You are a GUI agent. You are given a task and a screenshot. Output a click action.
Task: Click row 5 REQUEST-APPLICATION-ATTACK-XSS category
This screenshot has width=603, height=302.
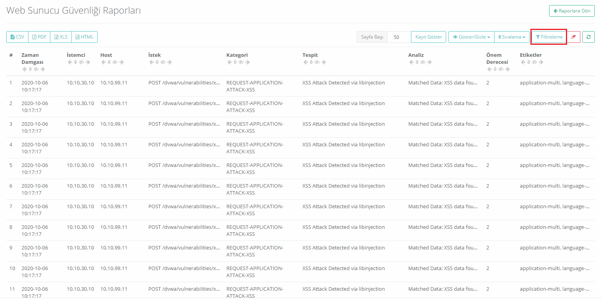pos(255,169)
